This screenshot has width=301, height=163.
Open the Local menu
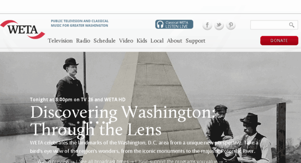pyautogui.click(x=157, y=41)
